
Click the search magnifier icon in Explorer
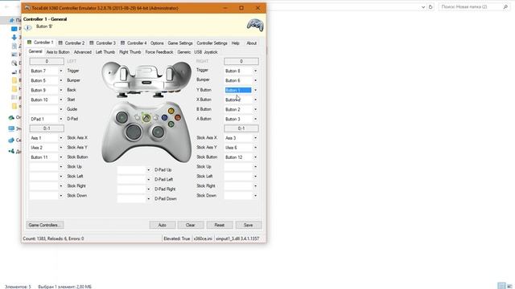click(x=505, y=7)
